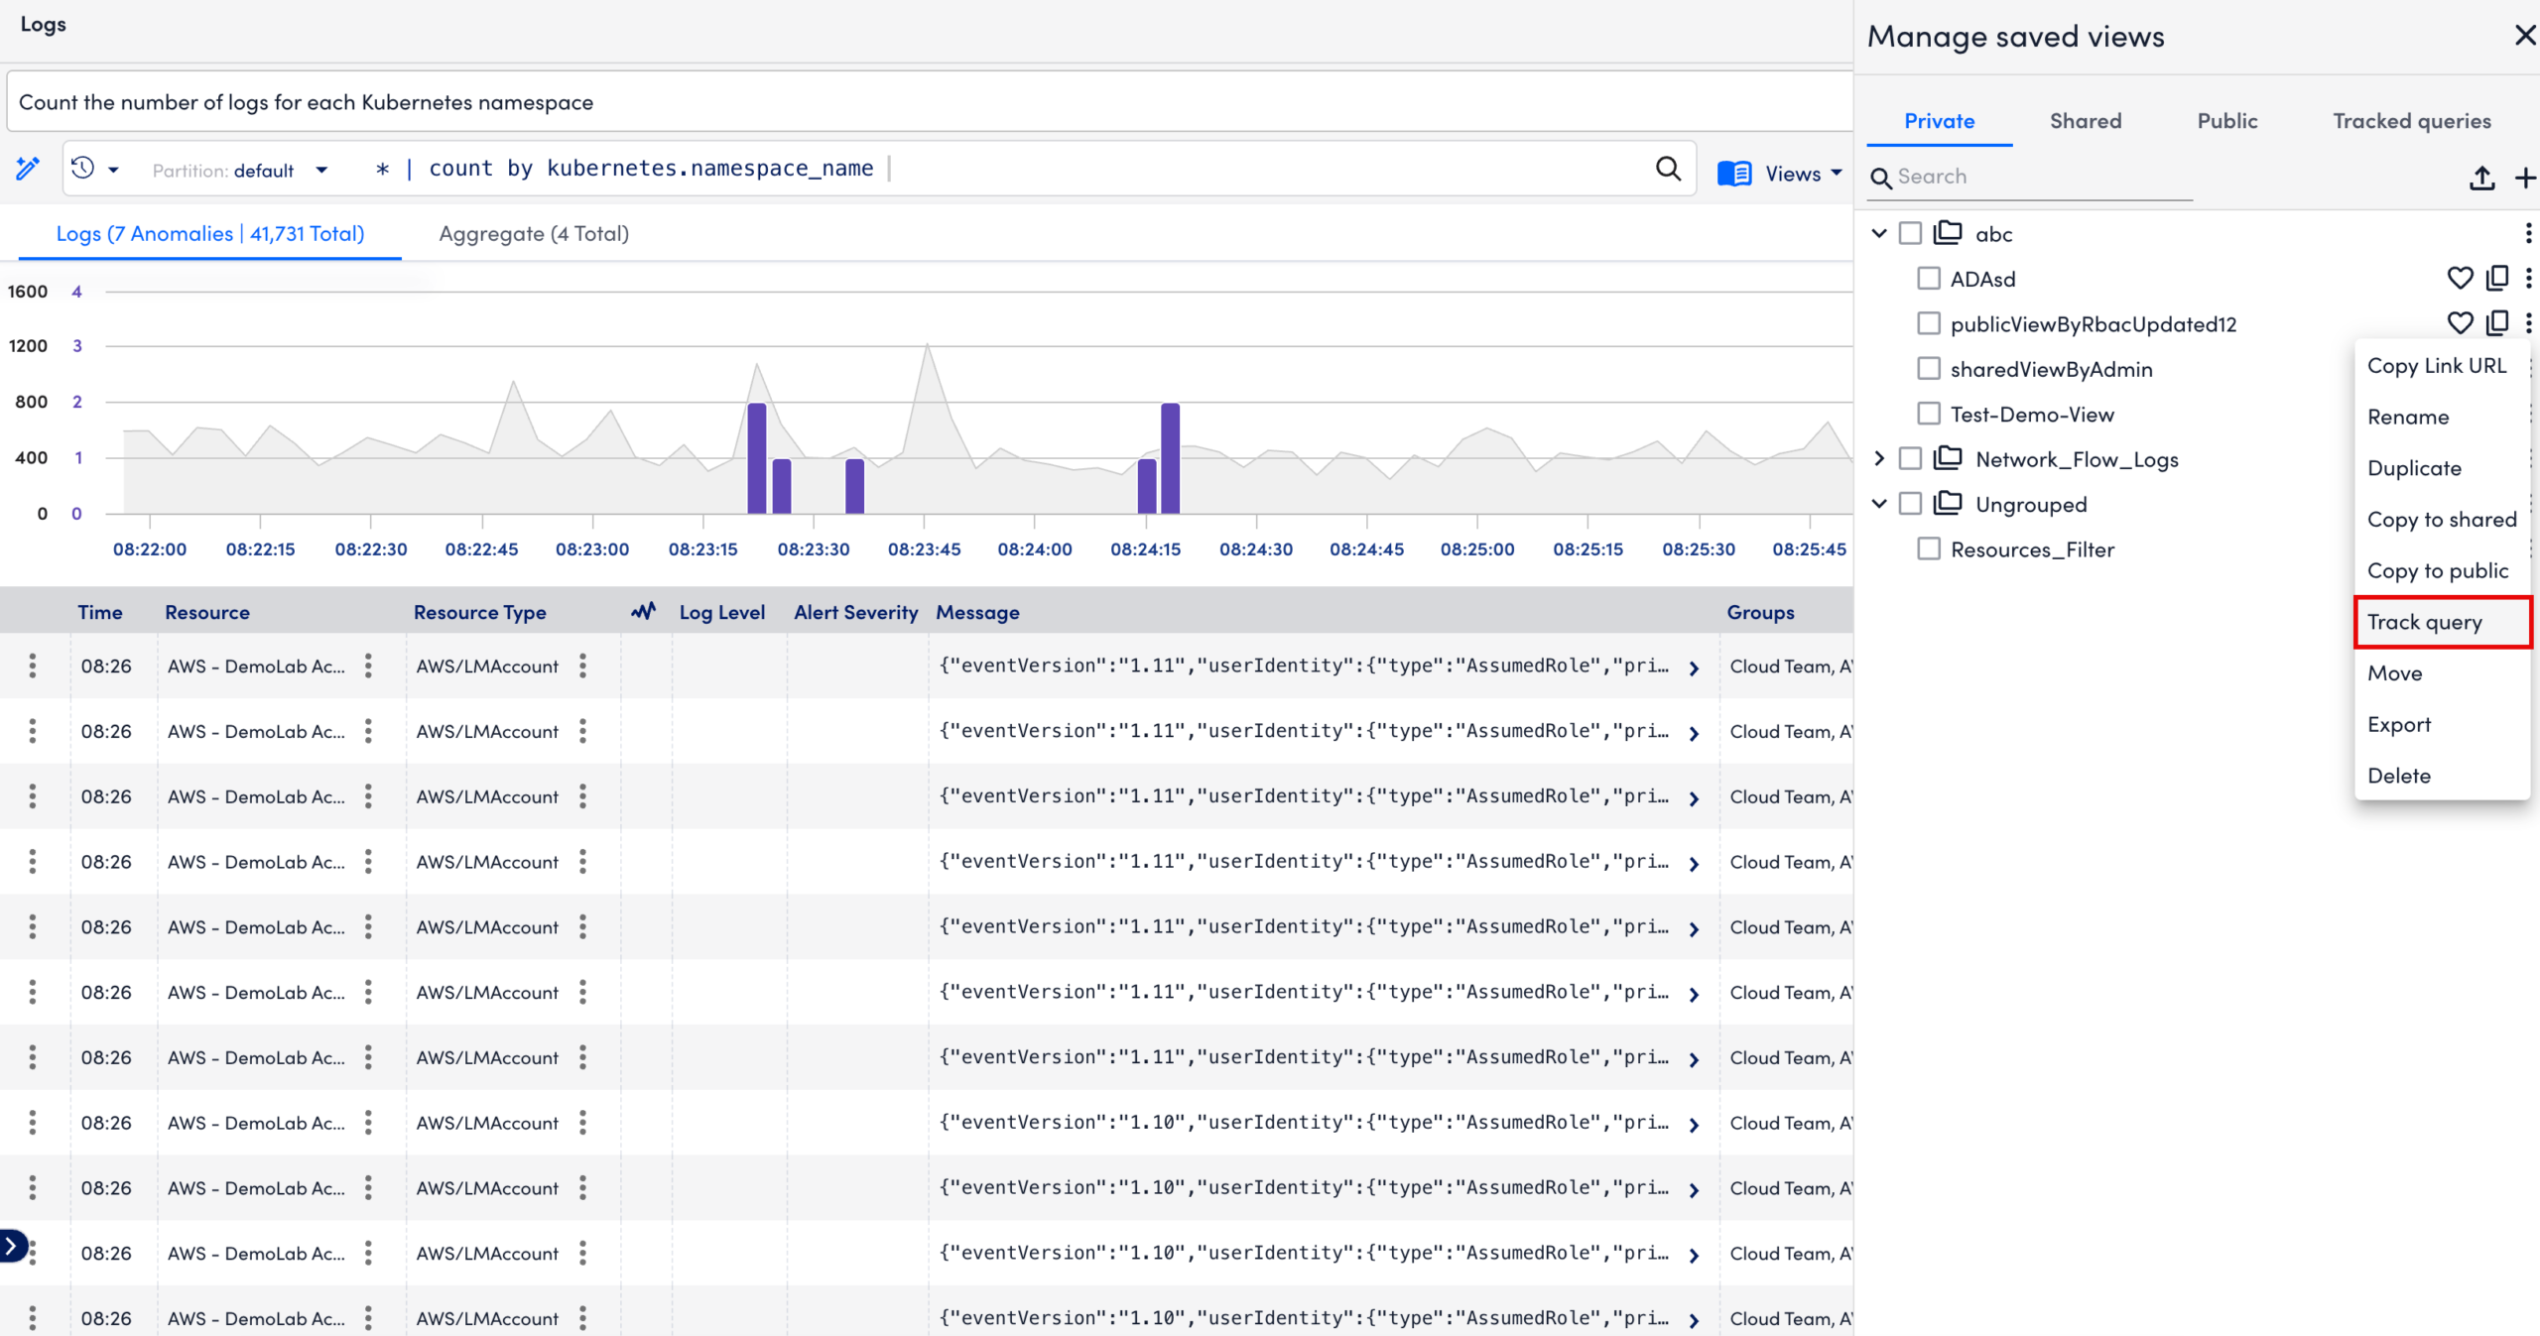This screenshot has height=1336, width=2540.
Task: Click the anomaly bar near 08:23:30
Action: point(854,486)
